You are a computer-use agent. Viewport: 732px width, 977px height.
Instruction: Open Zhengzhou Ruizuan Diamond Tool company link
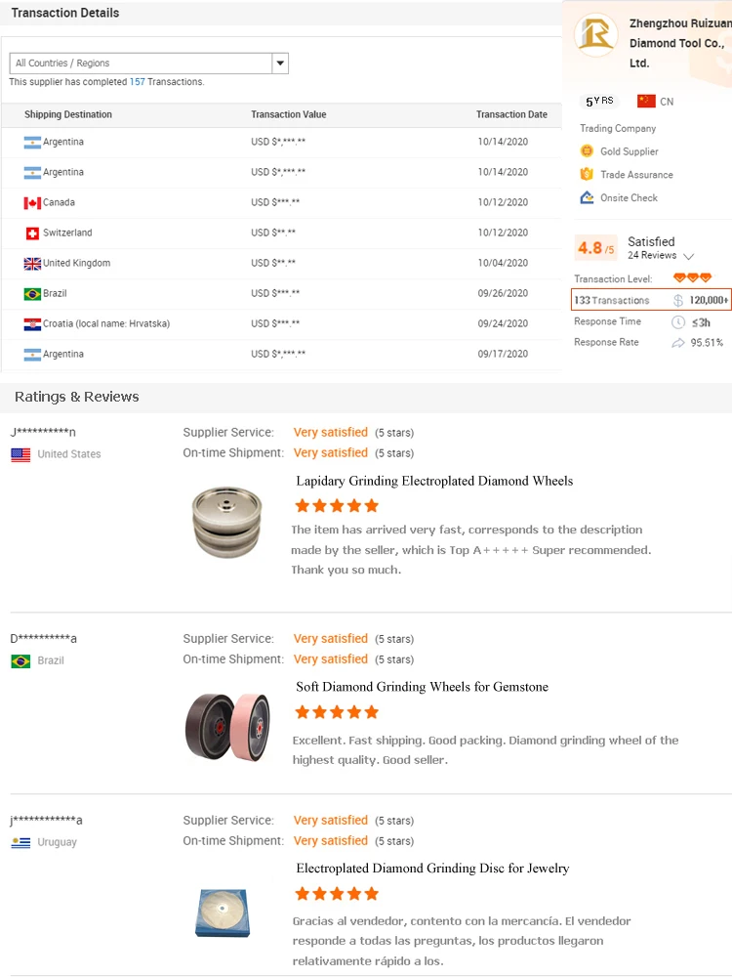coord(675,43)
